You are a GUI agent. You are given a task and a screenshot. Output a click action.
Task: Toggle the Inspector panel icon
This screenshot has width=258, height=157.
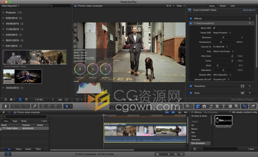[245, 106]
